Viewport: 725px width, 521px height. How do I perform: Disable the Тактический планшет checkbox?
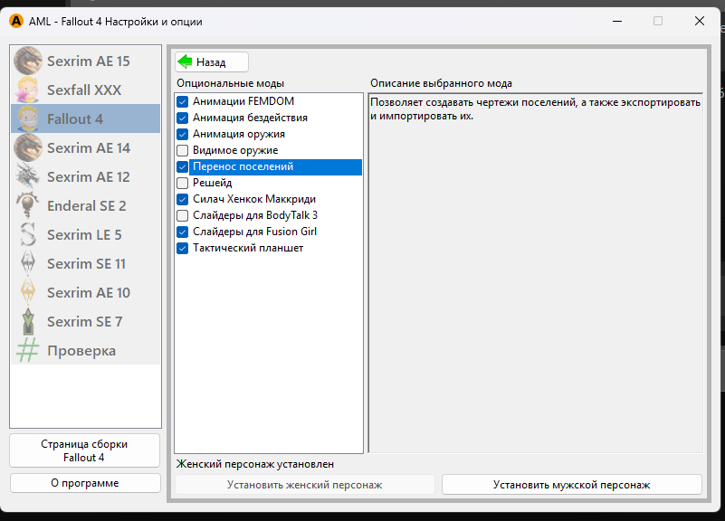(x=183, y=248)
